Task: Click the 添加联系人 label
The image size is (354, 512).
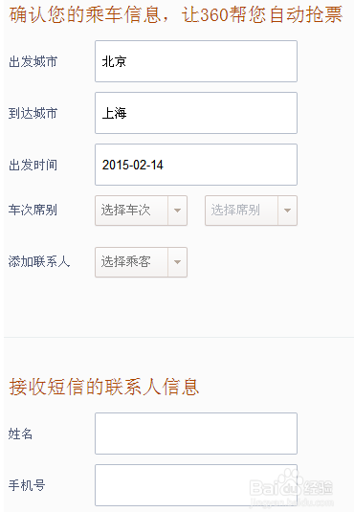Action: click(39, 261)
